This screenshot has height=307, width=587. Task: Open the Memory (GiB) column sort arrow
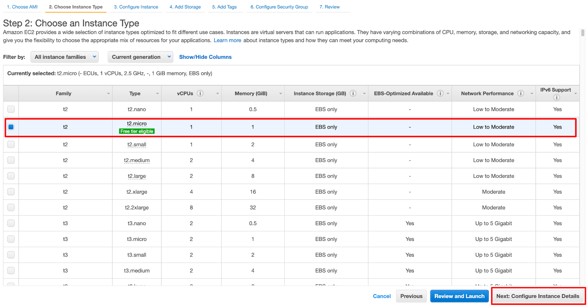tap(281, 94)
